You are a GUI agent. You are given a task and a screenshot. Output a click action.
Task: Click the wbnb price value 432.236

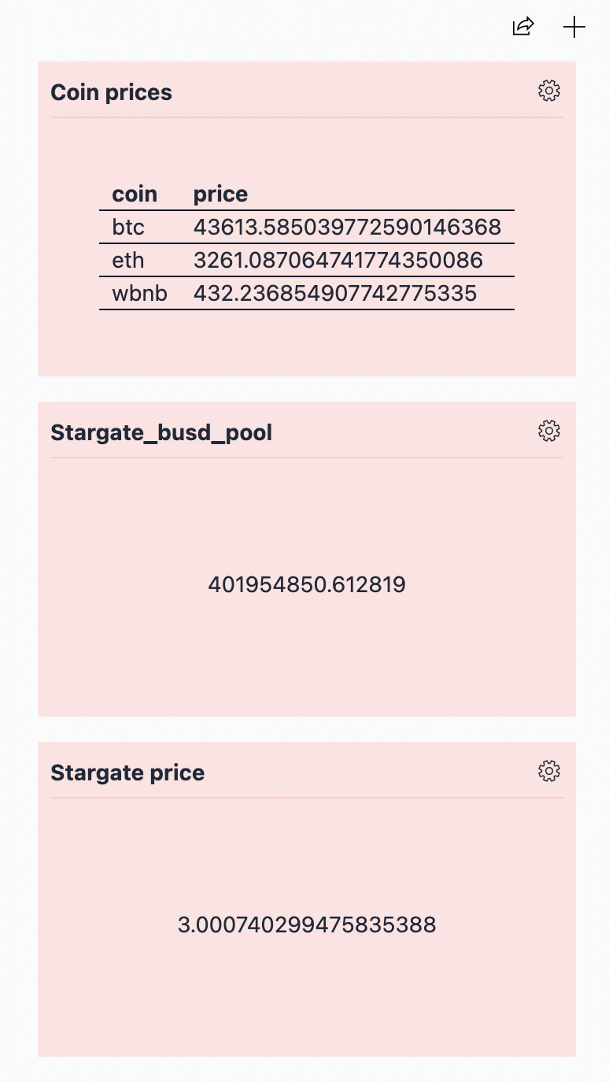[x=335, y=294]
